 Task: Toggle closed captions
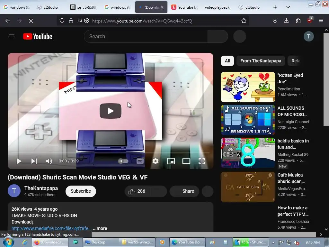pos(140,161)
